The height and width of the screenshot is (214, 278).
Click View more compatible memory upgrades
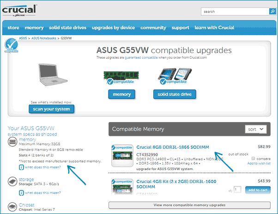pos(189,205)
